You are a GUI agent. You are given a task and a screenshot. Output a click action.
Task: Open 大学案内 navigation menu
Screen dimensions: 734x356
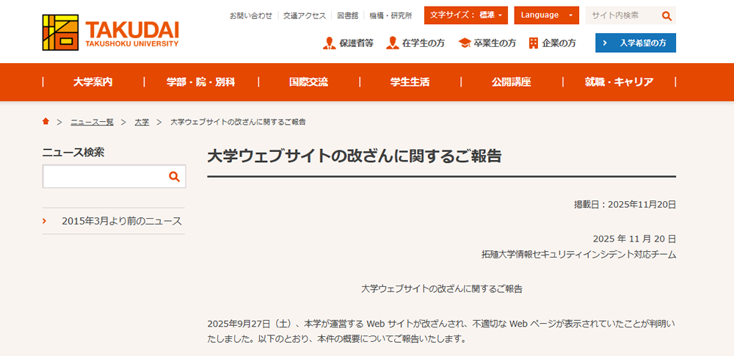tap(93, 82)
